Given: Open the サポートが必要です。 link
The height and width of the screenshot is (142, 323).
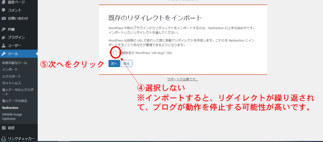Looking at the screenshot, I should [x=183, y=79].
